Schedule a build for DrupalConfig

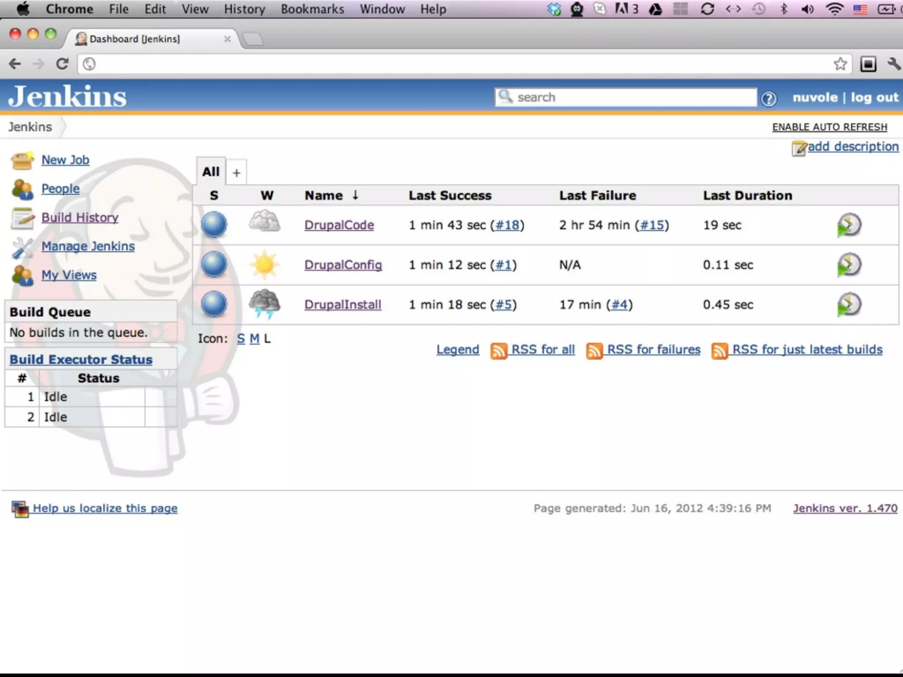tap(849, 264)
